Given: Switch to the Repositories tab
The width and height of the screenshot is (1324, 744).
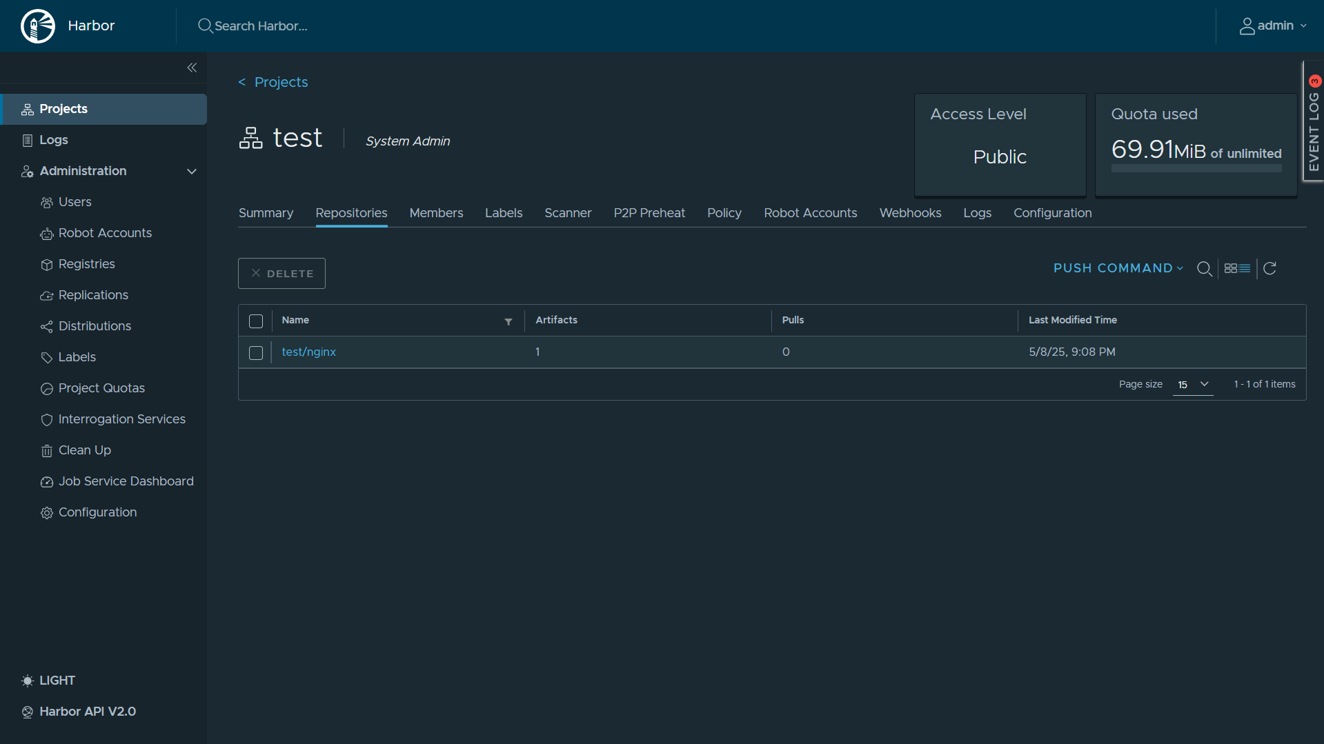Looking at the screenshot, I should tap(351, 213).
